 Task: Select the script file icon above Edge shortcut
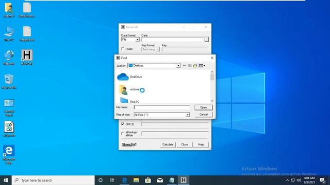[9, 129]
